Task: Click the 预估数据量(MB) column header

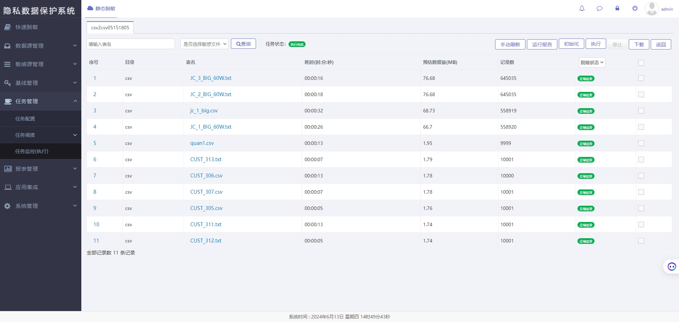Action: [440, 62]
